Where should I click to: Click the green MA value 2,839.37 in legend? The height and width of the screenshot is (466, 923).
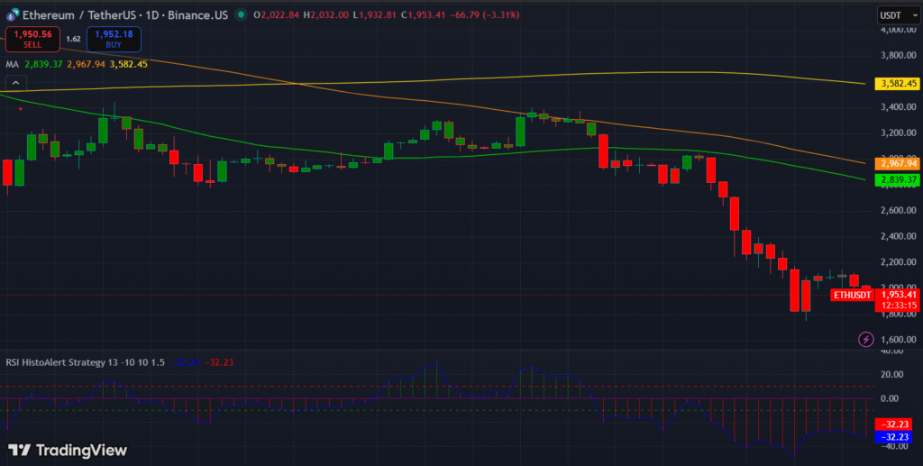coord(43,64)
